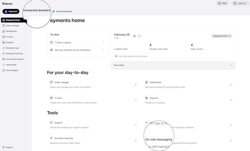Open Developer logs in sidebar
Viewport: 250px width, 151px height.
coord(13,48)
